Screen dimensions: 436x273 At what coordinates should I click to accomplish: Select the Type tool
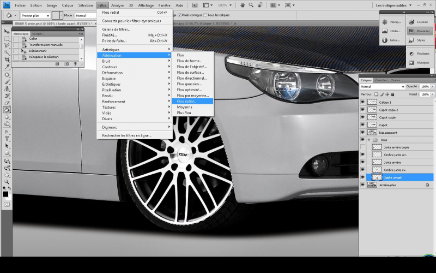(7, 139)
